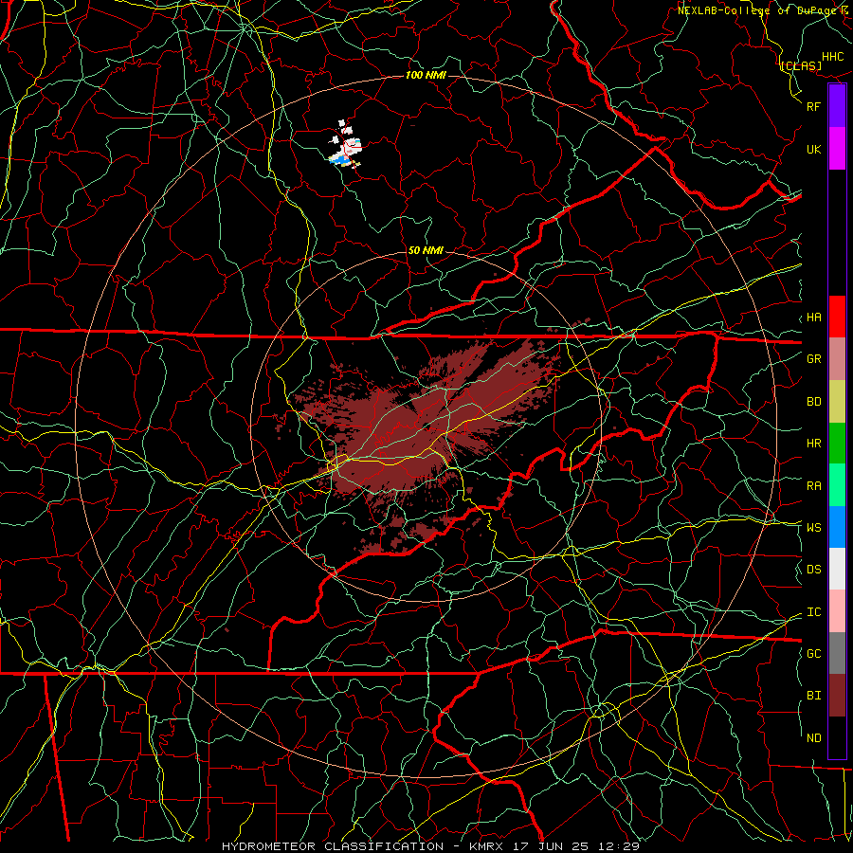The width and height of the screenshot is (853, 853).
Task: Click the BD legend label
Action: click(x=814, y=402)
